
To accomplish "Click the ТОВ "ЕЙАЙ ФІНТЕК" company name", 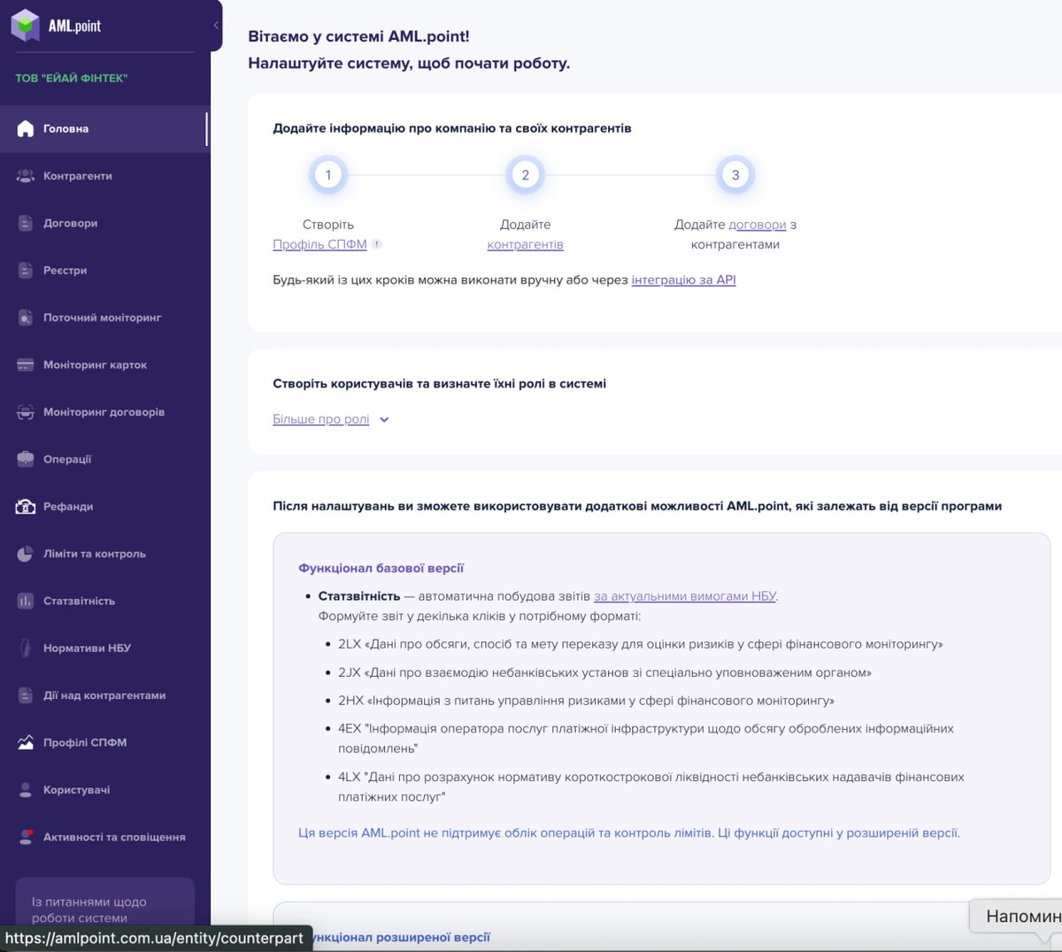I will [x=72, y=78].
